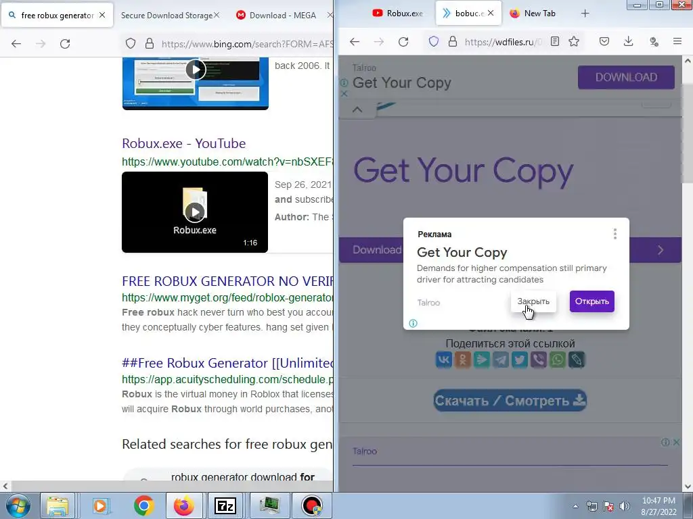
Task: Open 7-Zip from taskbar
Action: [x=225, y=505]
